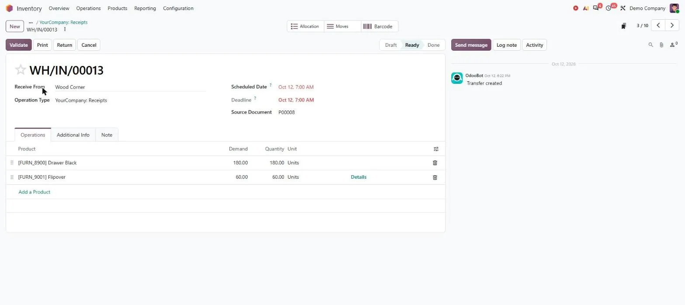The image size is (685, 305).
Task: Click the Scheduled Date field value
Action: click(x=296, y=87)
